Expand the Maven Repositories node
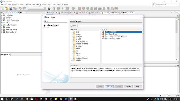Image resolution: width=180 pixels, height=101 pixels. point(2,20)
